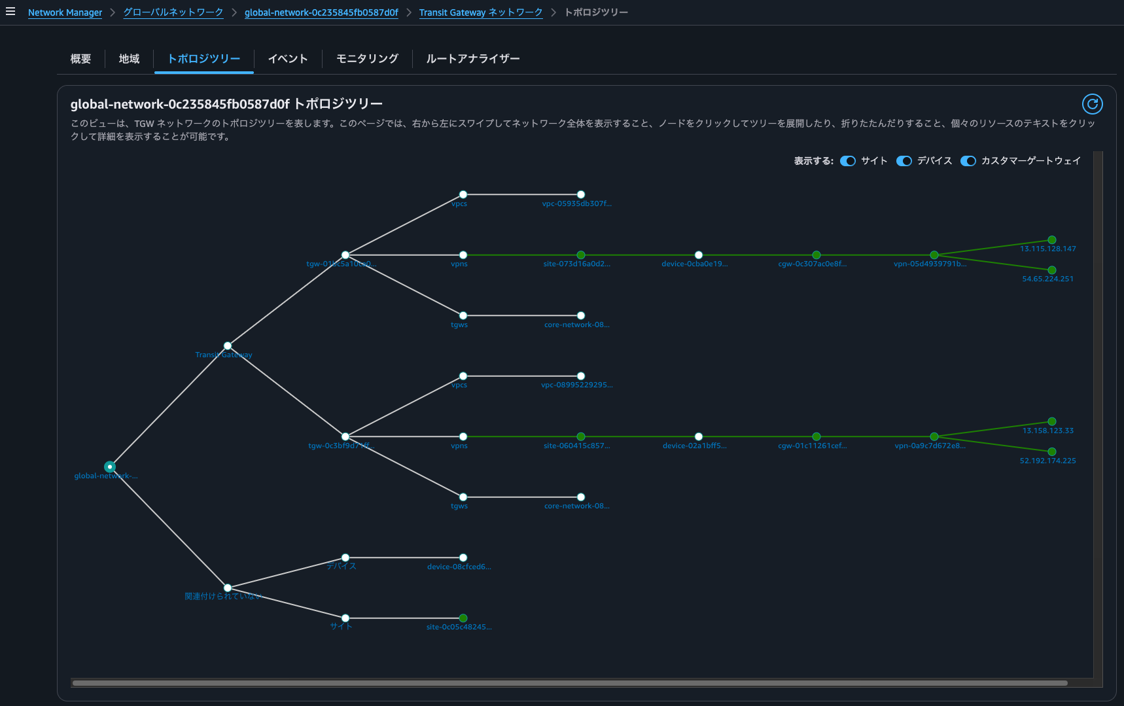Click the site-073d16a0d2... label
The height and width of the screenshot is (706, 1124).
click(576, 264)
